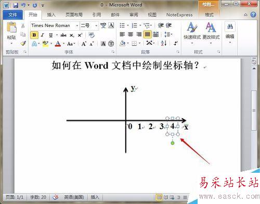
Task: Click the word count 字数: 20 indicator
Action: tap(38, 197)
